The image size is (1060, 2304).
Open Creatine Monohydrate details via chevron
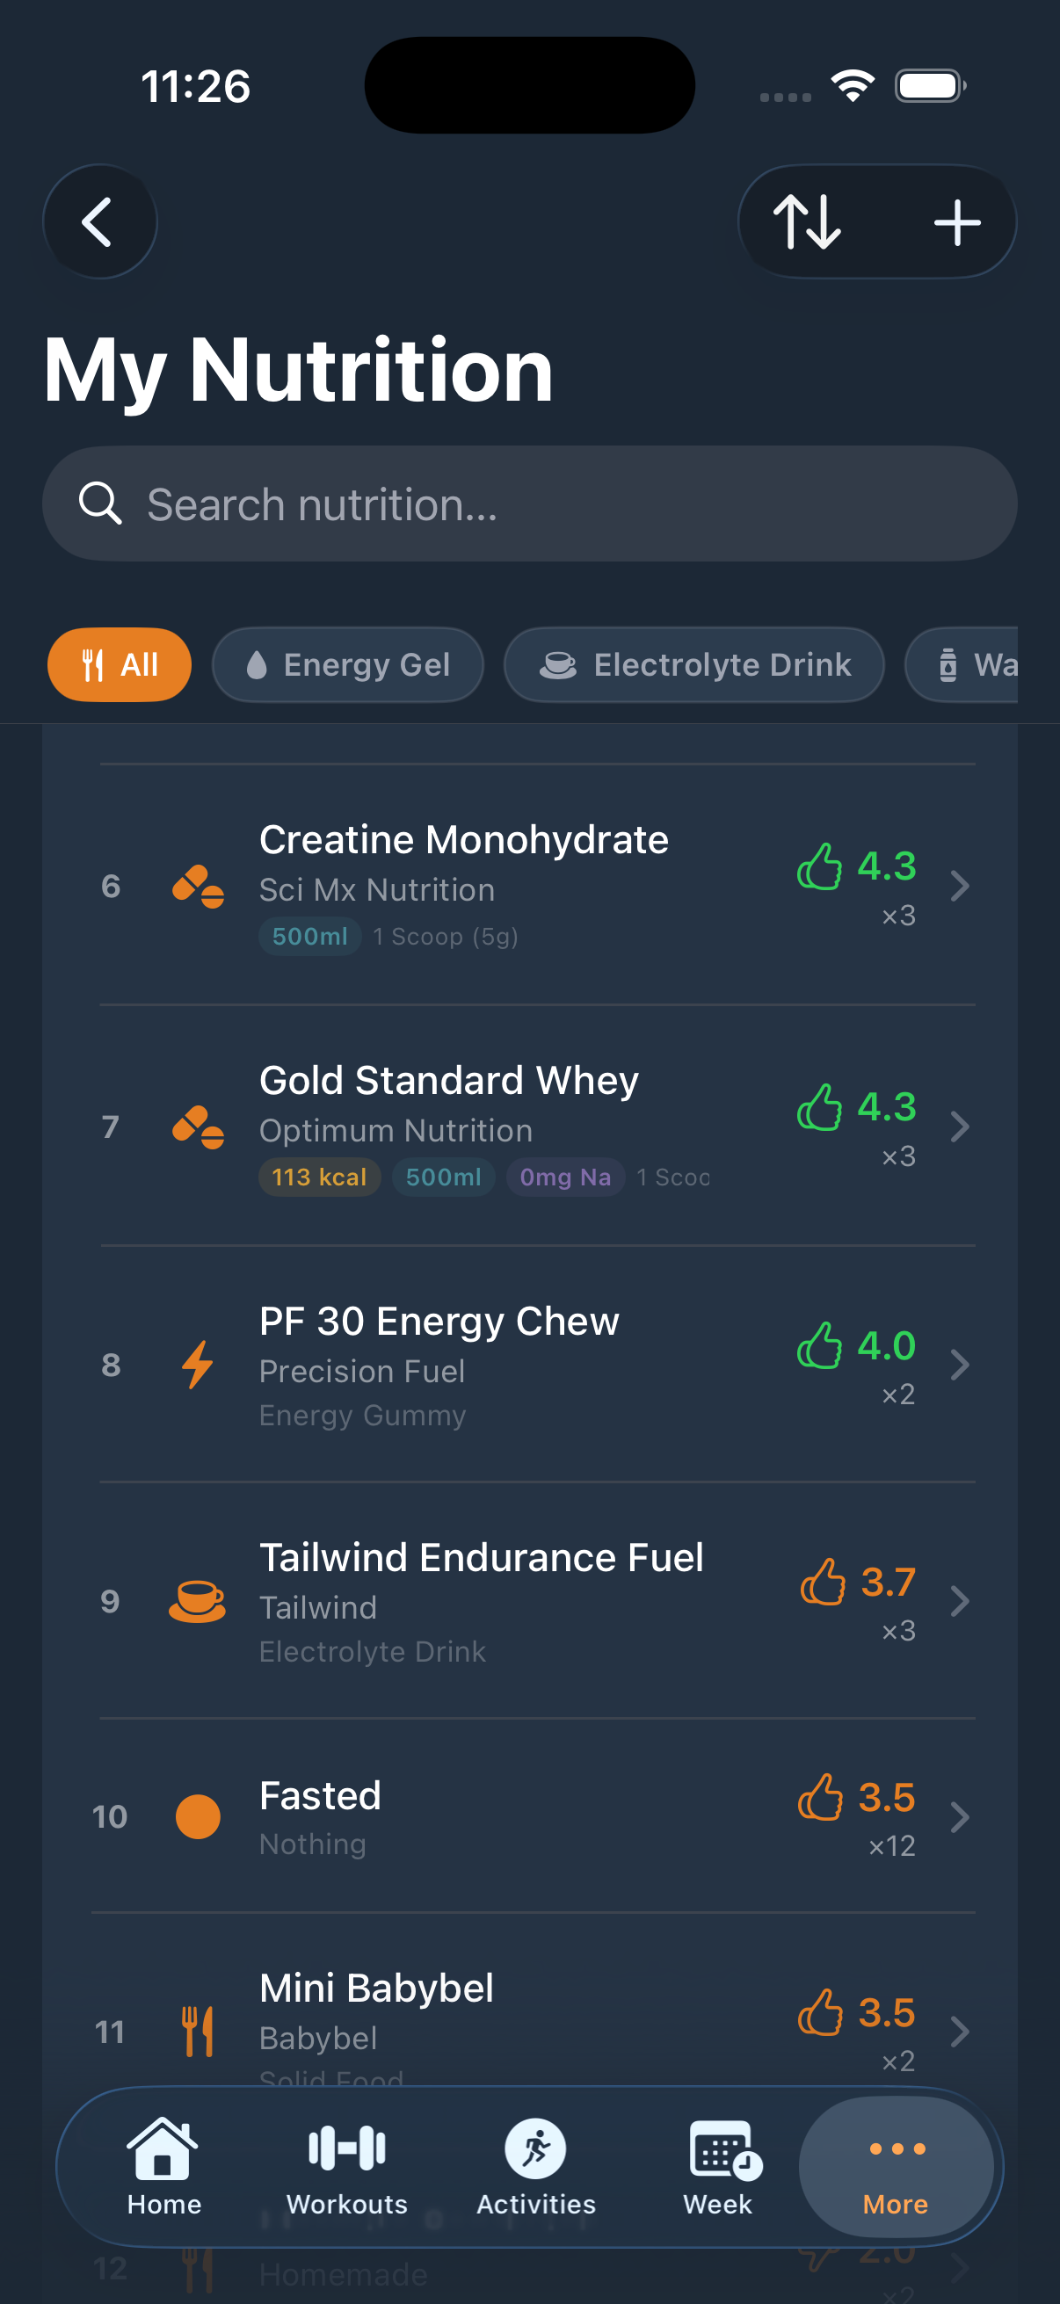coord(959,887)
